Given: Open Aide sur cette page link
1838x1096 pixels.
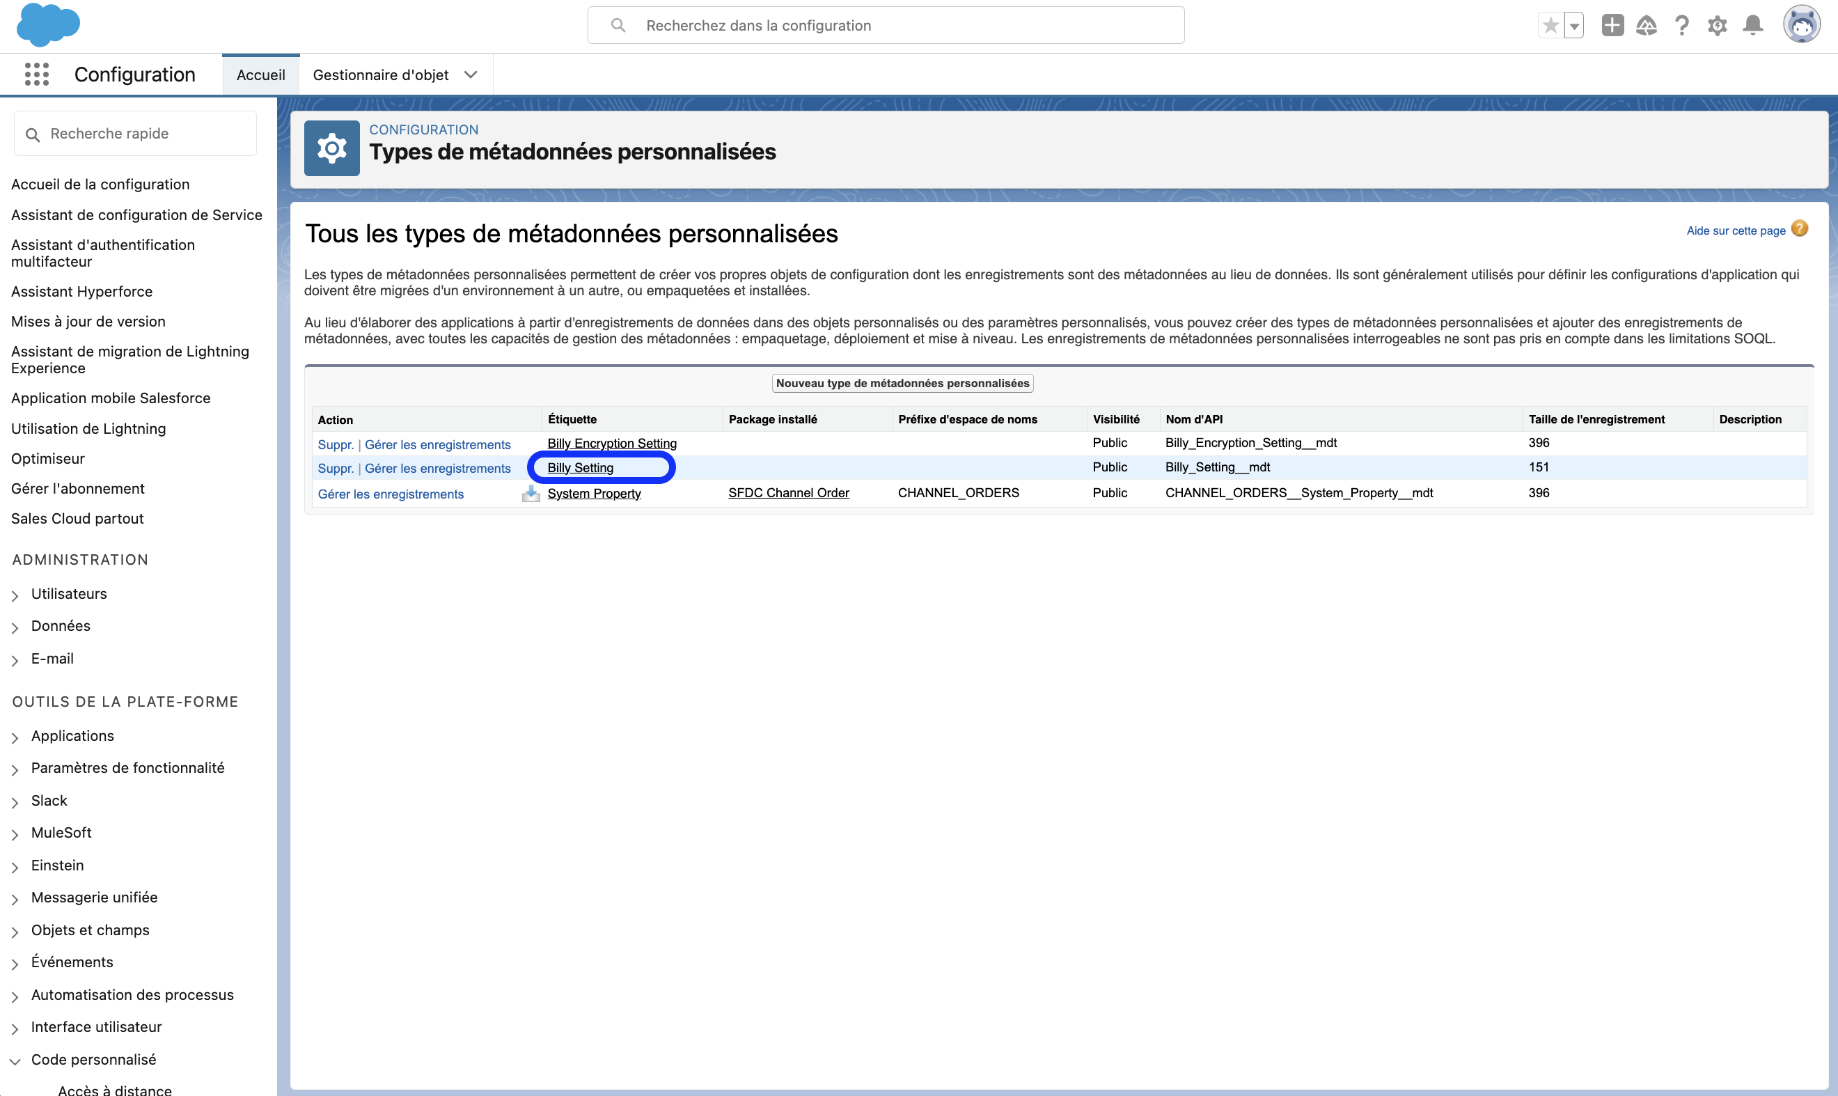Looking at the screenshot, I should [1736, 230].
